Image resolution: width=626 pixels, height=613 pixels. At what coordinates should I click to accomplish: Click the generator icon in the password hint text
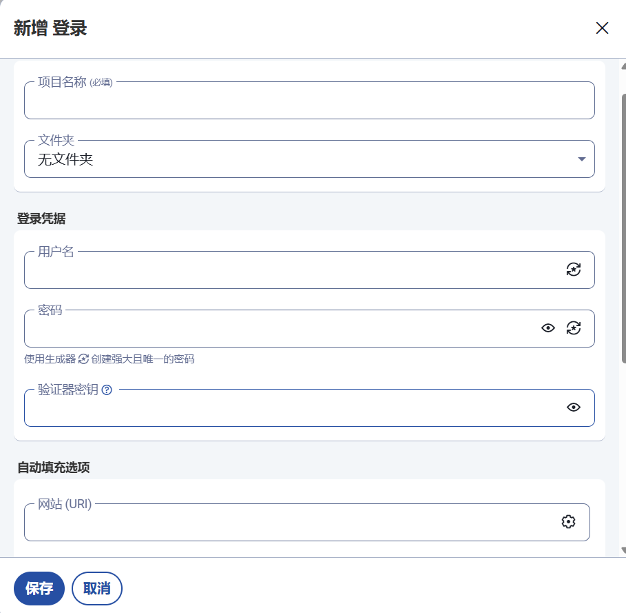(x=83, y=359)
